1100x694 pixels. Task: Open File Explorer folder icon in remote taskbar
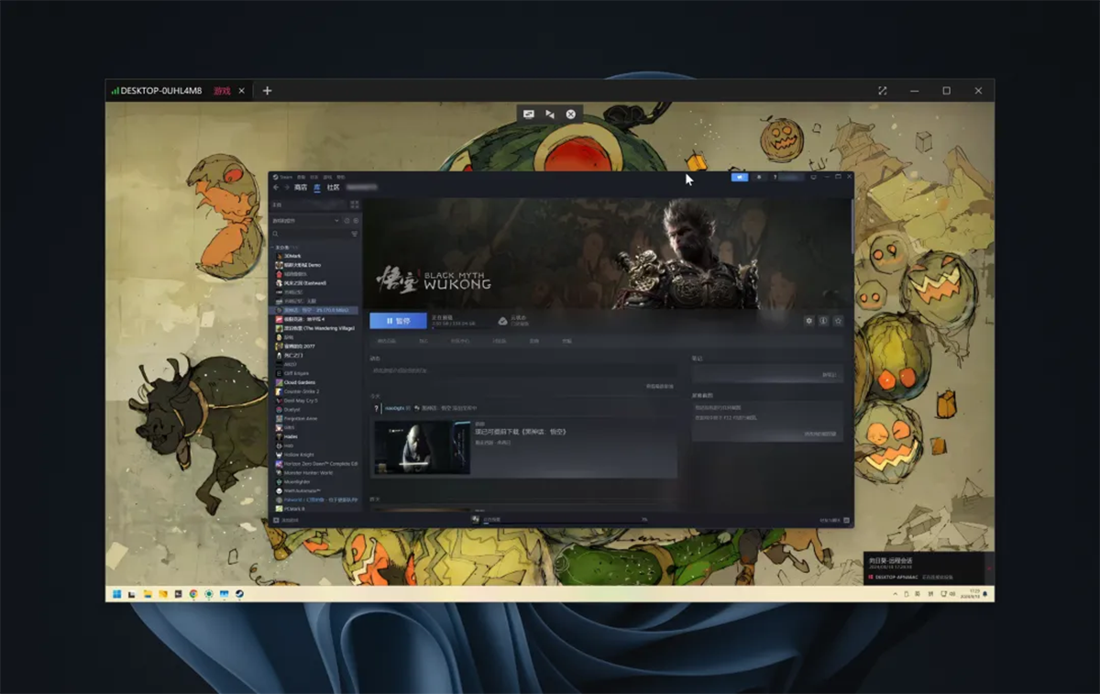tap(147, 594)
